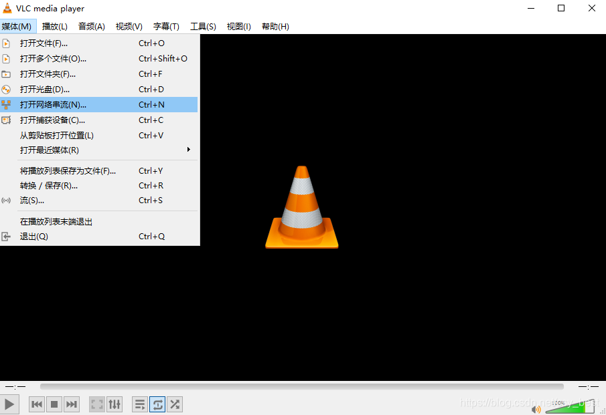Mute audio via the speaker icon

pos(536,409)
